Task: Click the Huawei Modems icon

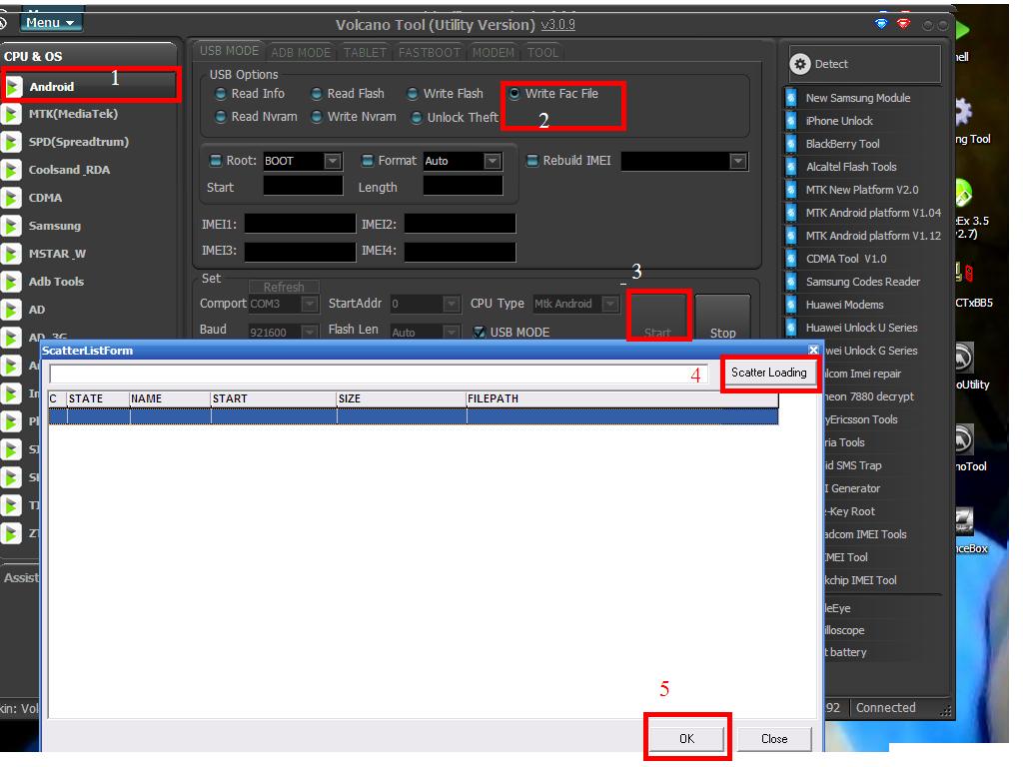Action: (791, 305)
